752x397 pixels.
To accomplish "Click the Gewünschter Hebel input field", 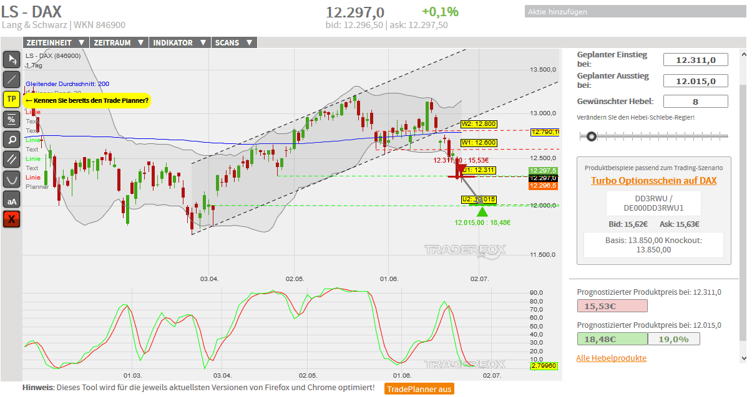I will (695, 102).
